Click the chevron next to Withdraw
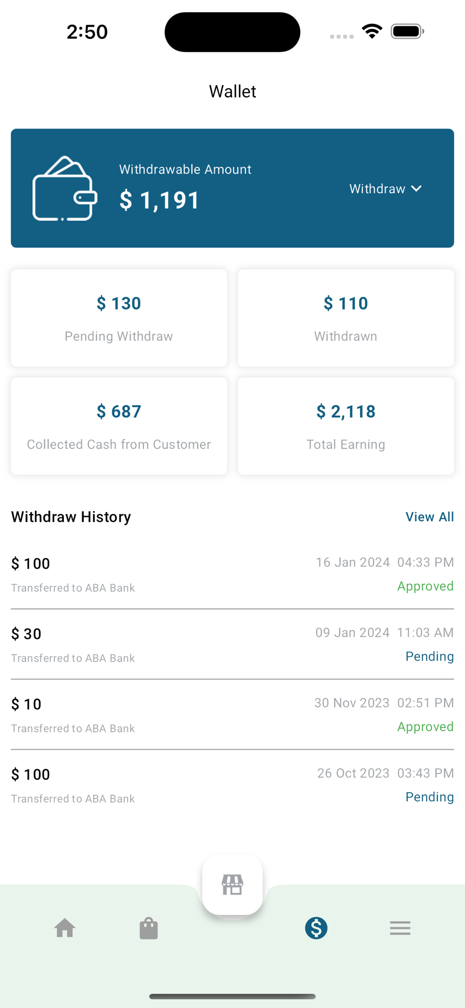This screenshot has height=1008, width=465. [417, 189]
